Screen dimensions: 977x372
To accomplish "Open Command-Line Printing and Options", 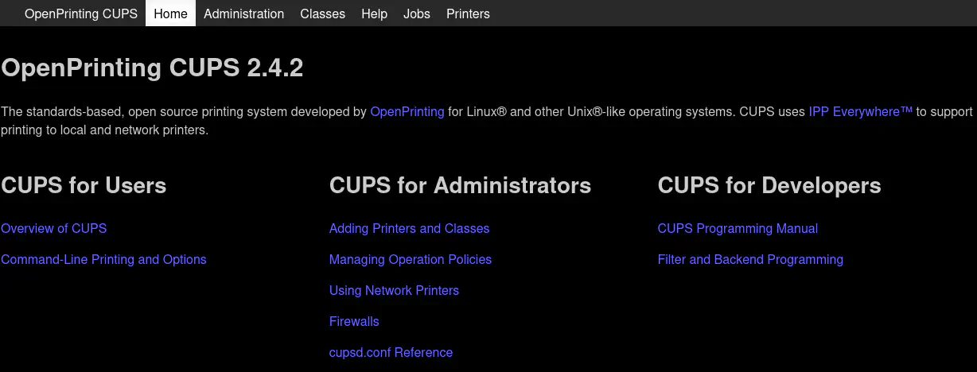I will (103, 260).
